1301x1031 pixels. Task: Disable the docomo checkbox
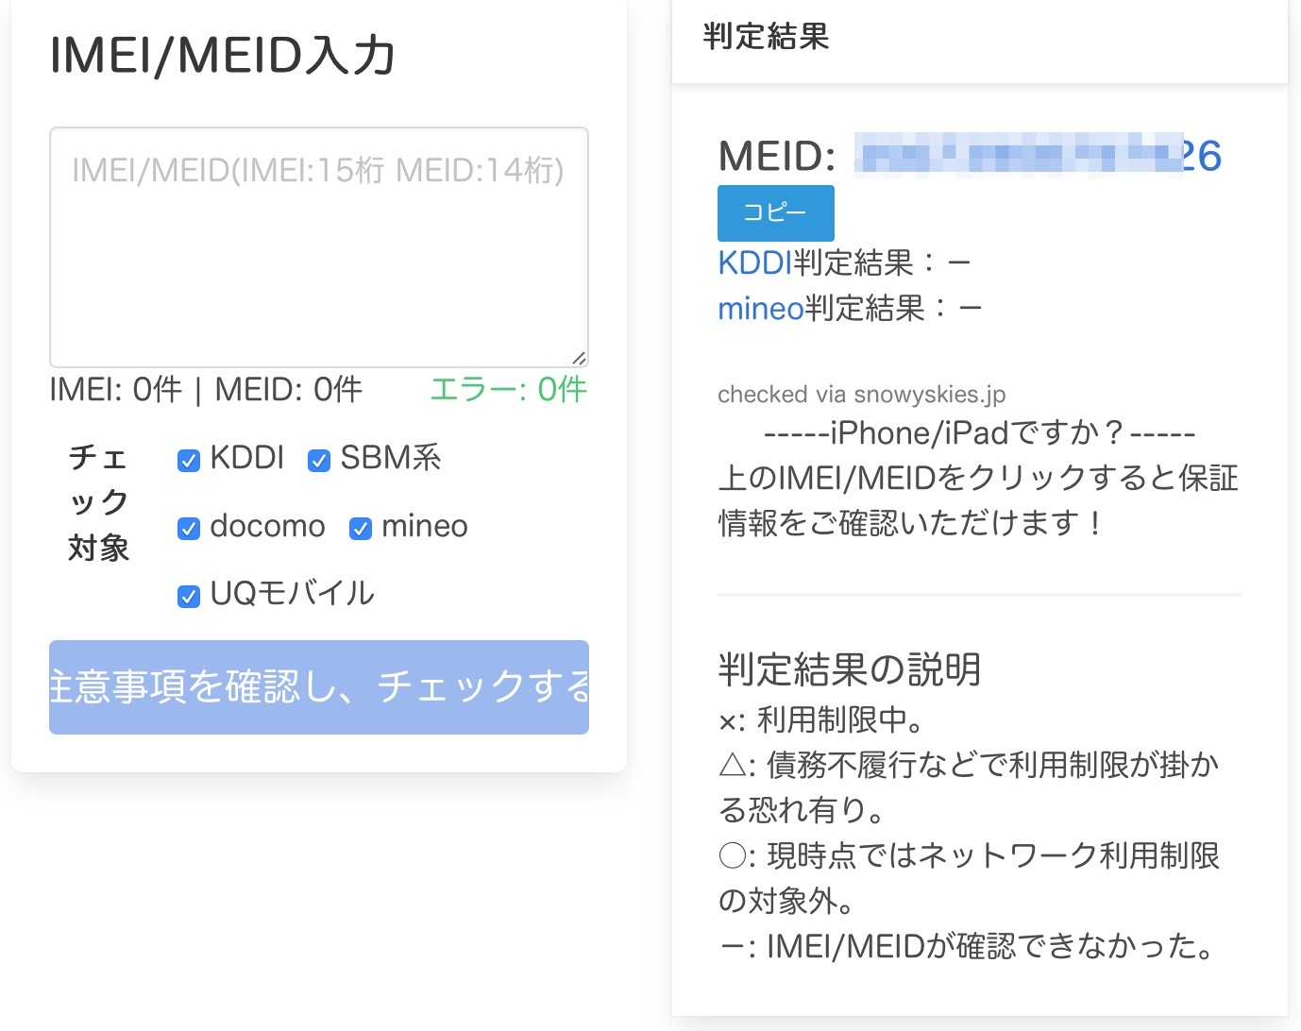[x=189, y=528]
